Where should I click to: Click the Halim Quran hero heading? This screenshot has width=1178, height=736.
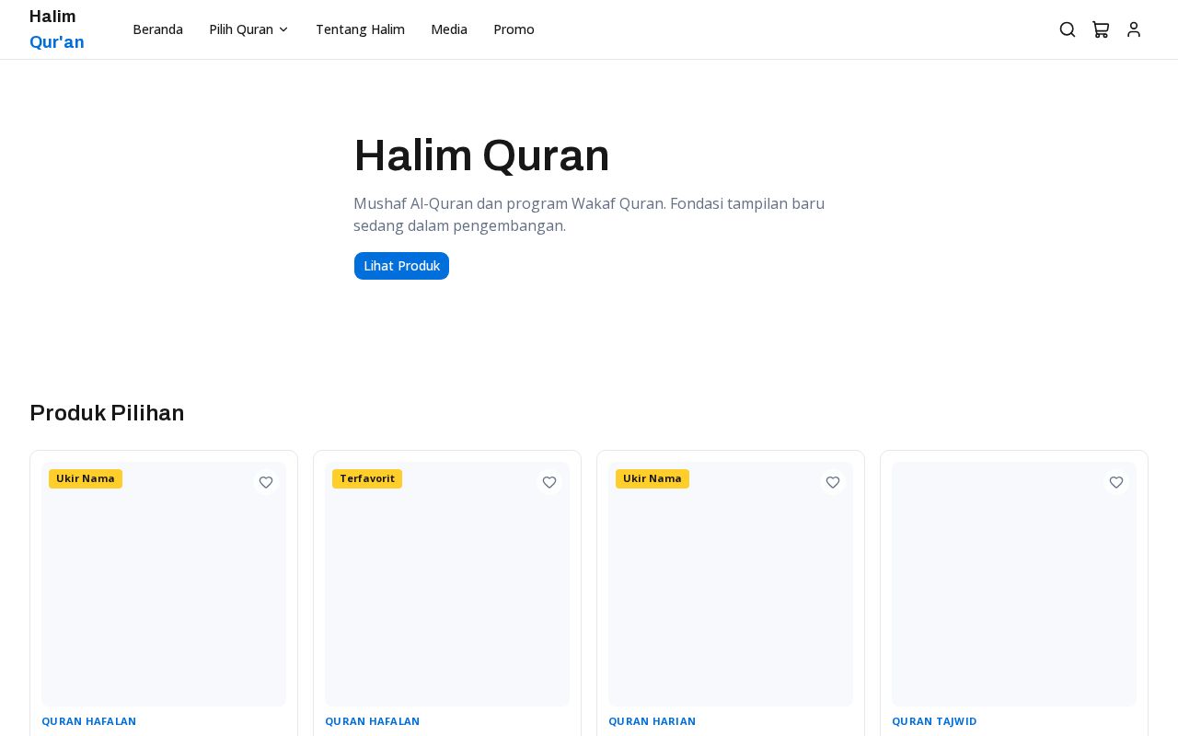pyautogui.click(x=481, y=155)
